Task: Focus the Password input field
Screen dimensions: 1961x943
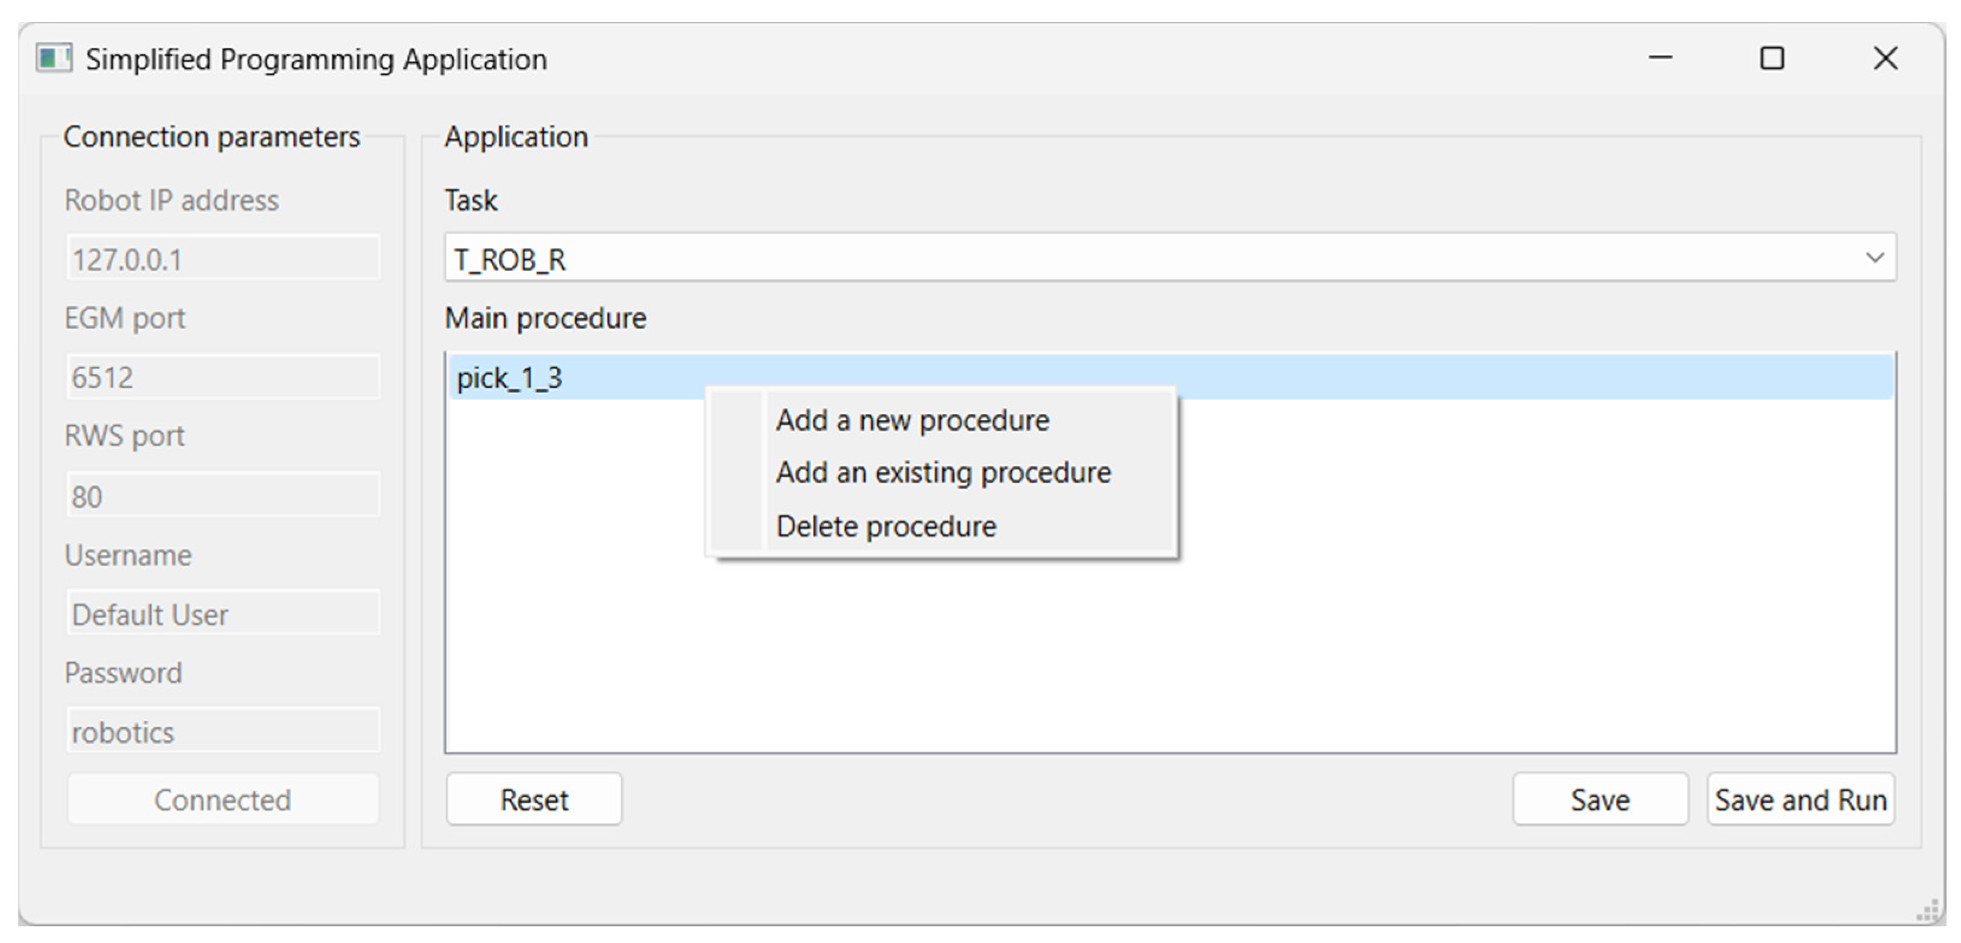Action: click(x=222, y=732)
